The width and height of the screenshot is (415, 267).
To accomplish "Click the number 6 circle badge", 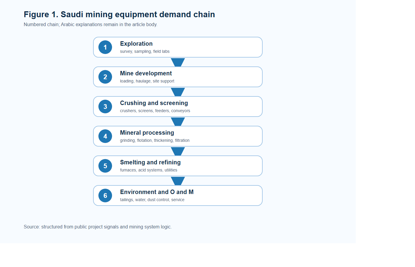I will (x=105, y=196).
